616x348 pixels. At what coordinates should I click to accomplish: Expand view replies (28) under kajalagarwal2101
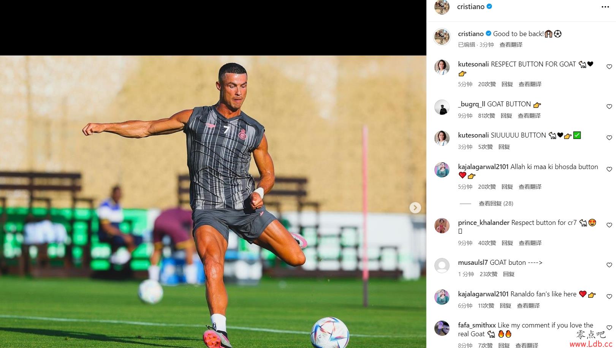pos(496,204)
